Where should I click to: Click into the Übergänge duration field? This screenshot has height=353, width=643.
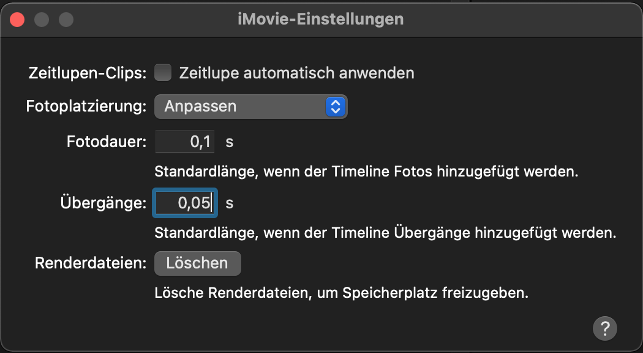[184, 203]
